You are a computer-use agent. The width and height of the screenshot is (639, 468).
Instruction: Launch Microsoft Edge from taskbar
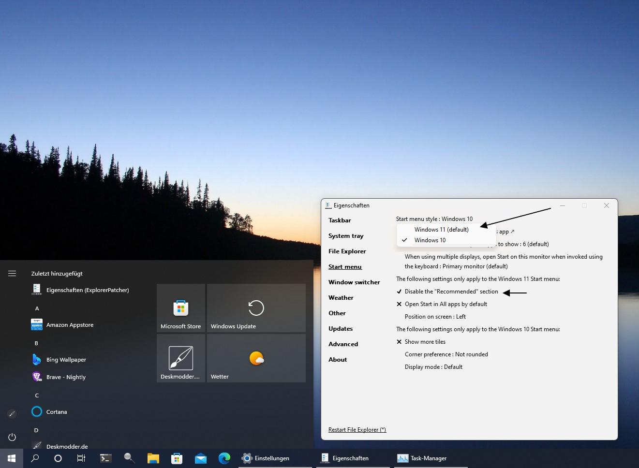(224, 458)
